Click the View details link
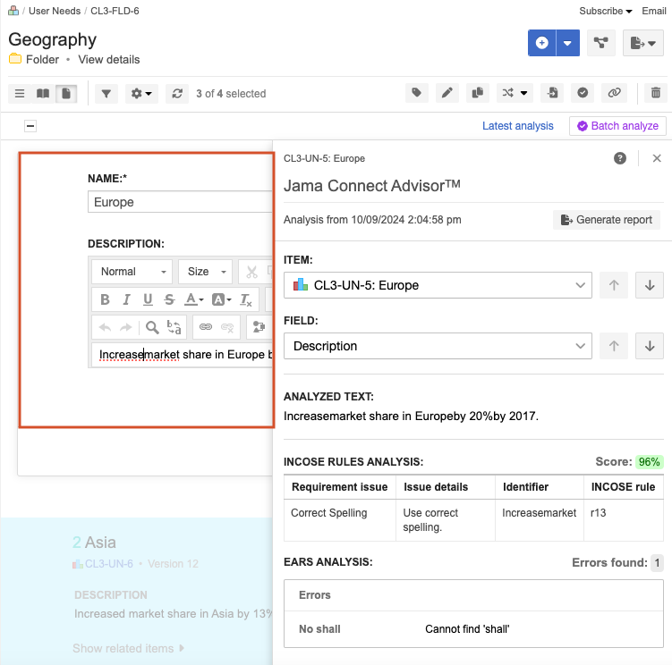 click(109, 60)
